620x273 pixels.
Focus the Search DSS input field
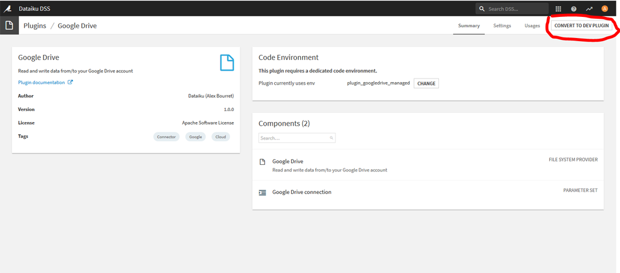(x=512, y=8)
